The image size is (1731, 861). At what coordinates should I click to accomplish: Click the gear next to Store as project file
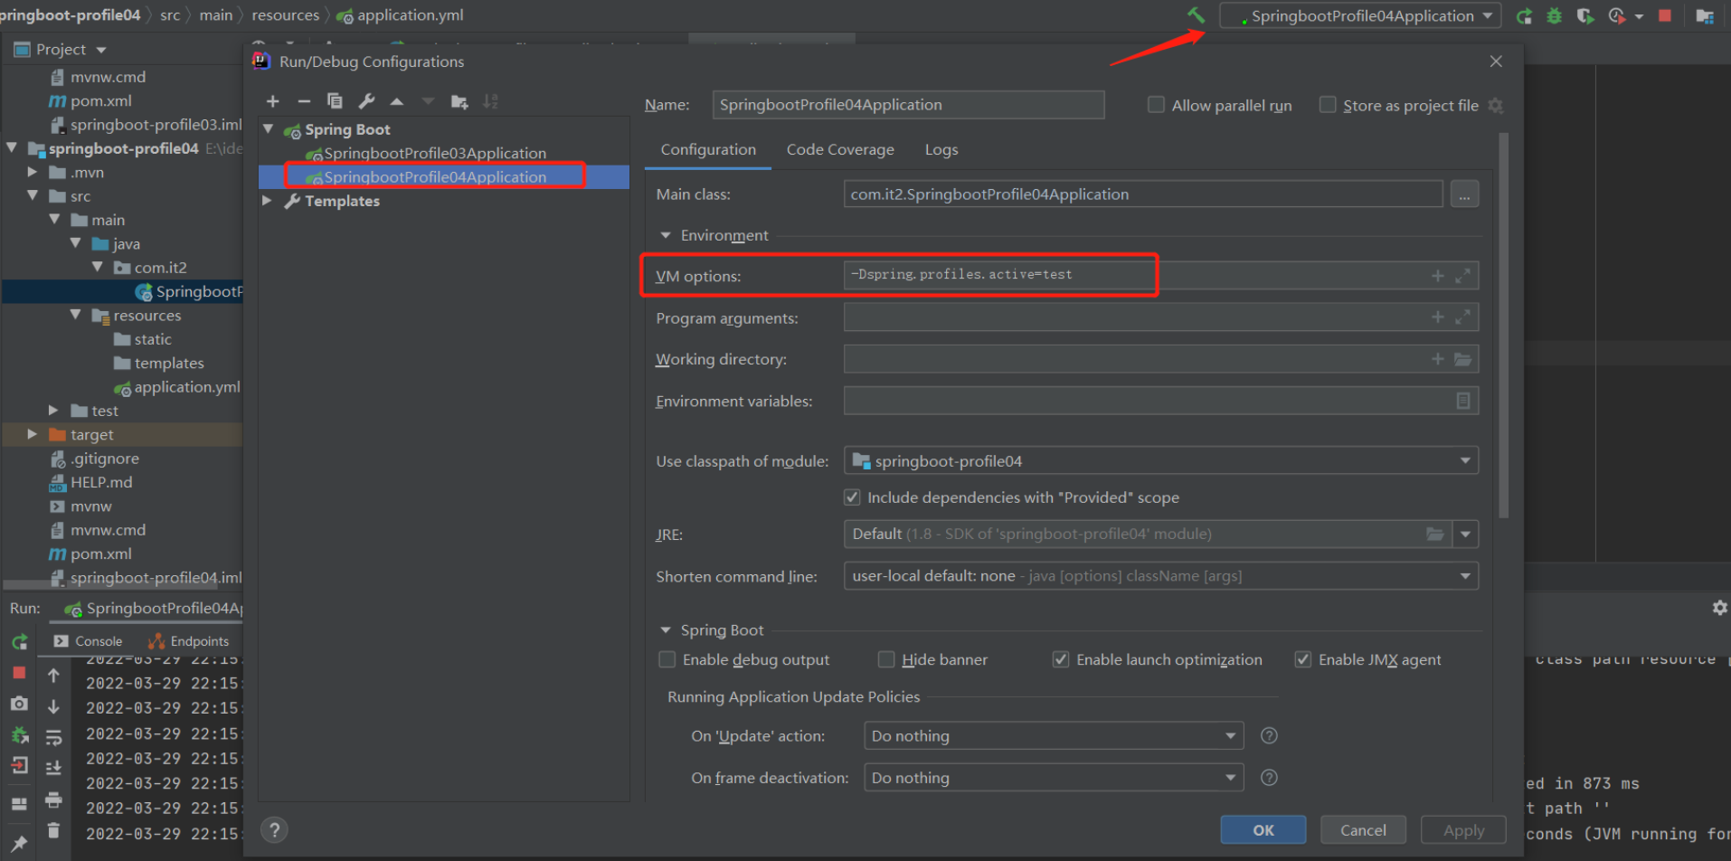click(1496, 106)
